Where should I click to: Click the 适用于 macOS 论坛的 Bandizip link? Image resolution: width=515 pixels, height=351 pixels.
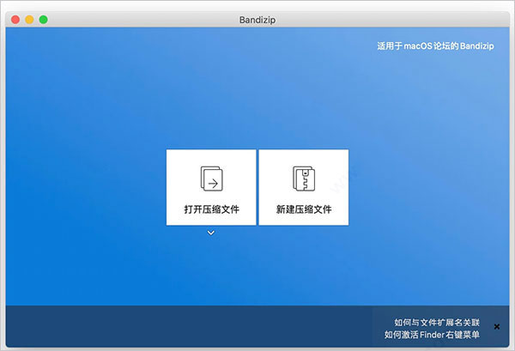coord(435,46)
